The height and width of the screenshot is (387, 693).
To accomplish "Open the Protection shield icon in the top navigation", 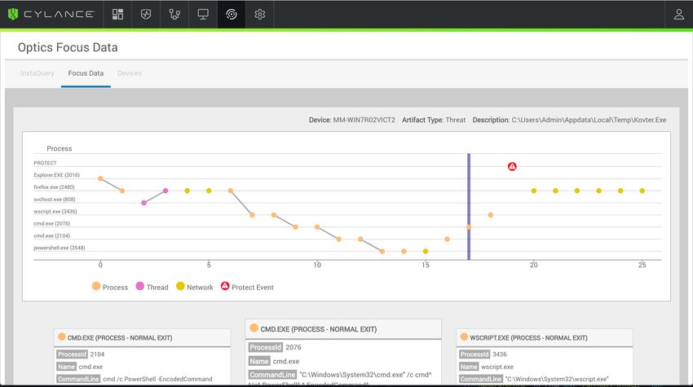I will click(x=146, y=14).
